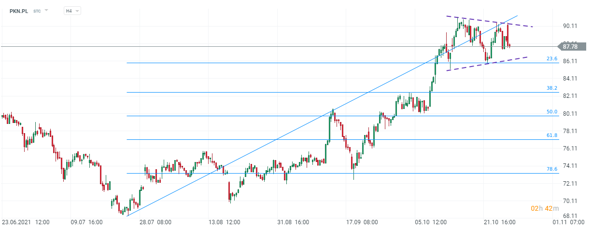Select the 38.2 Fibonacci level label

point(552,88)
